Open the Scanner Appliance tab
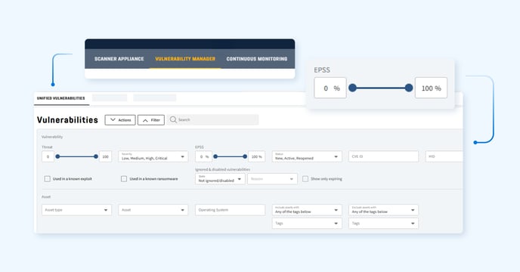 [119, 59]
